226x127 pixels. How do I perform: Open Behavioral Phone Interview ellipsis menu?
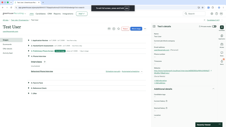click(x=142, y=72)
